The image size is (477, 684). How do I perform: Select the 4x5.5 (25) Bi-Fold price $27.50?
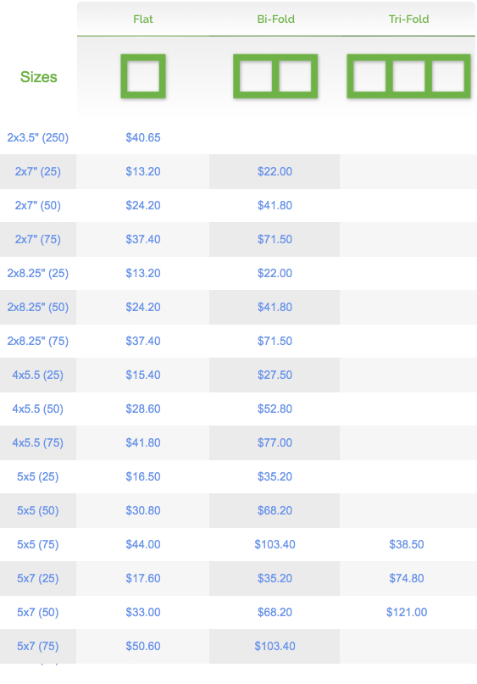[x=275, y=375]
